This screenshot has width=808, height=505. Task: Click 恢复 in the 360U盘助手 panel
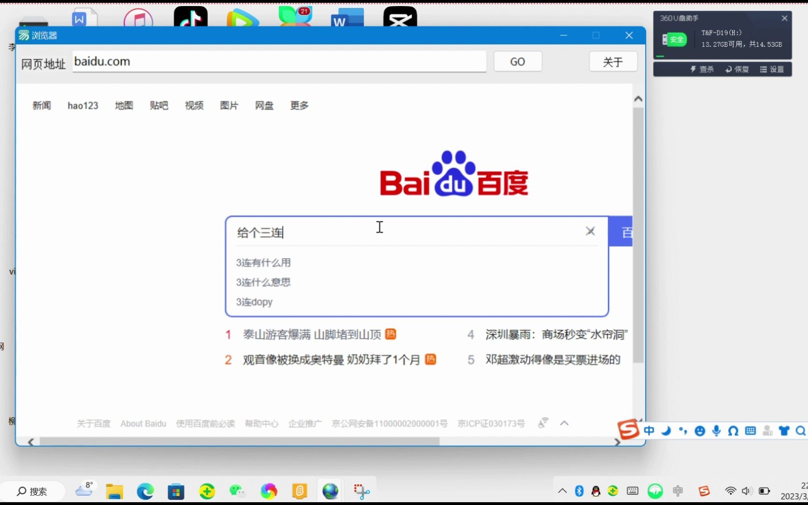coord(737,69)
